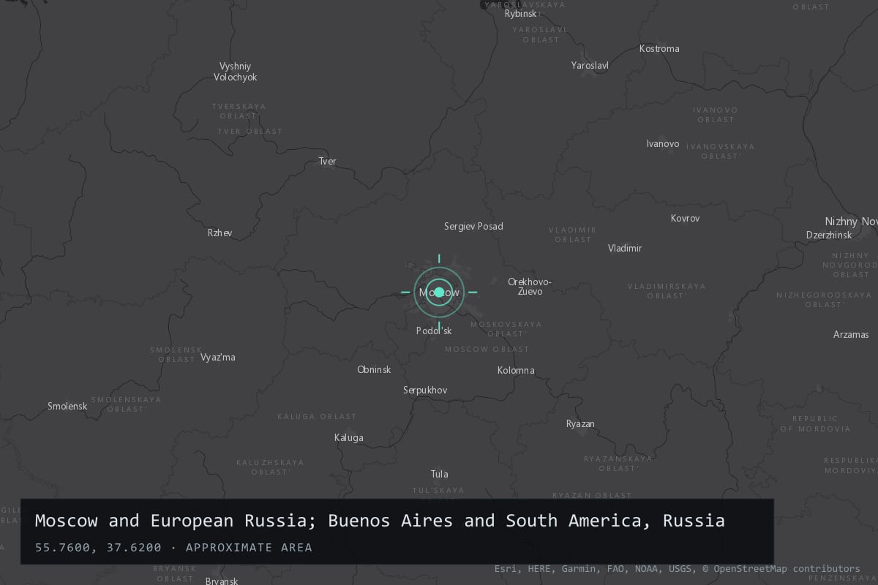Click the Dzerzhinsk city label
Image resolution: width=878 pixels, height=585 pixels.
point(829,235)
